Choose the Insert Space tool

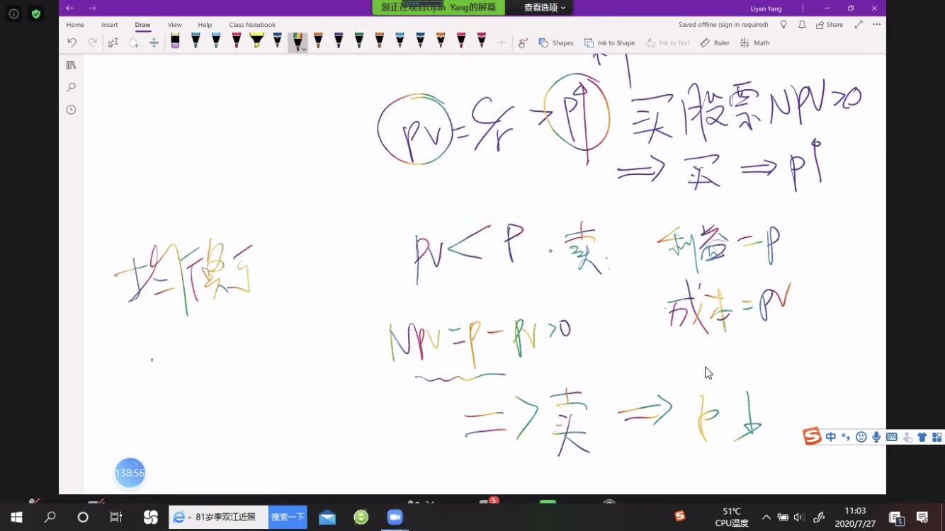point(154,42)
